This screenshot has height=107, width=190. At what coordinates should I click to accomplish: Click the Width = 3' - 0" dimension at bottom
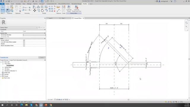114,88
